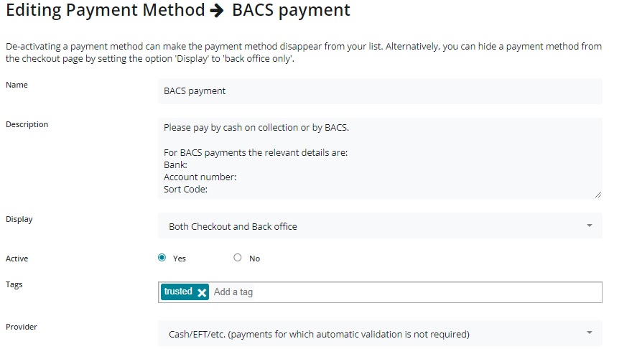Click the Tags field label
637x349 pixels.
point(14,284)
